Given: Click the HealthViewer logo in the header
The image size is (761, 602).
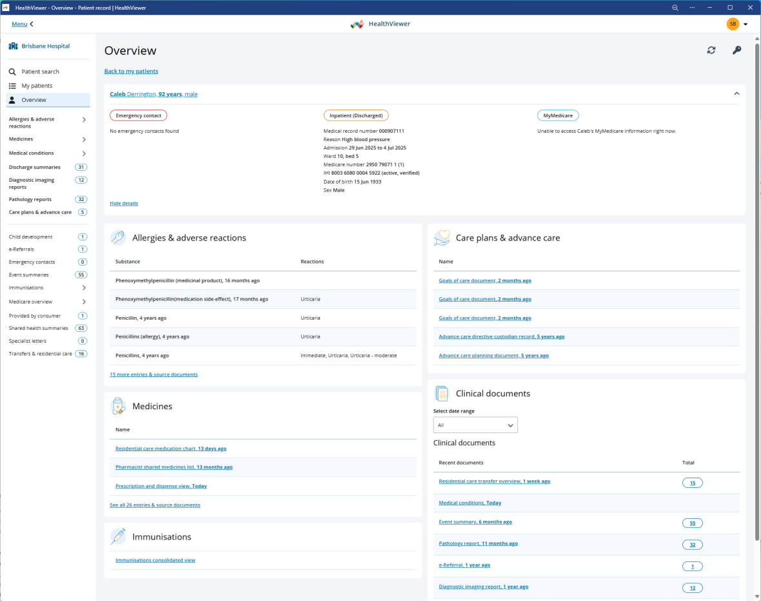Looking at the screenshot, I should coord(357,24).
